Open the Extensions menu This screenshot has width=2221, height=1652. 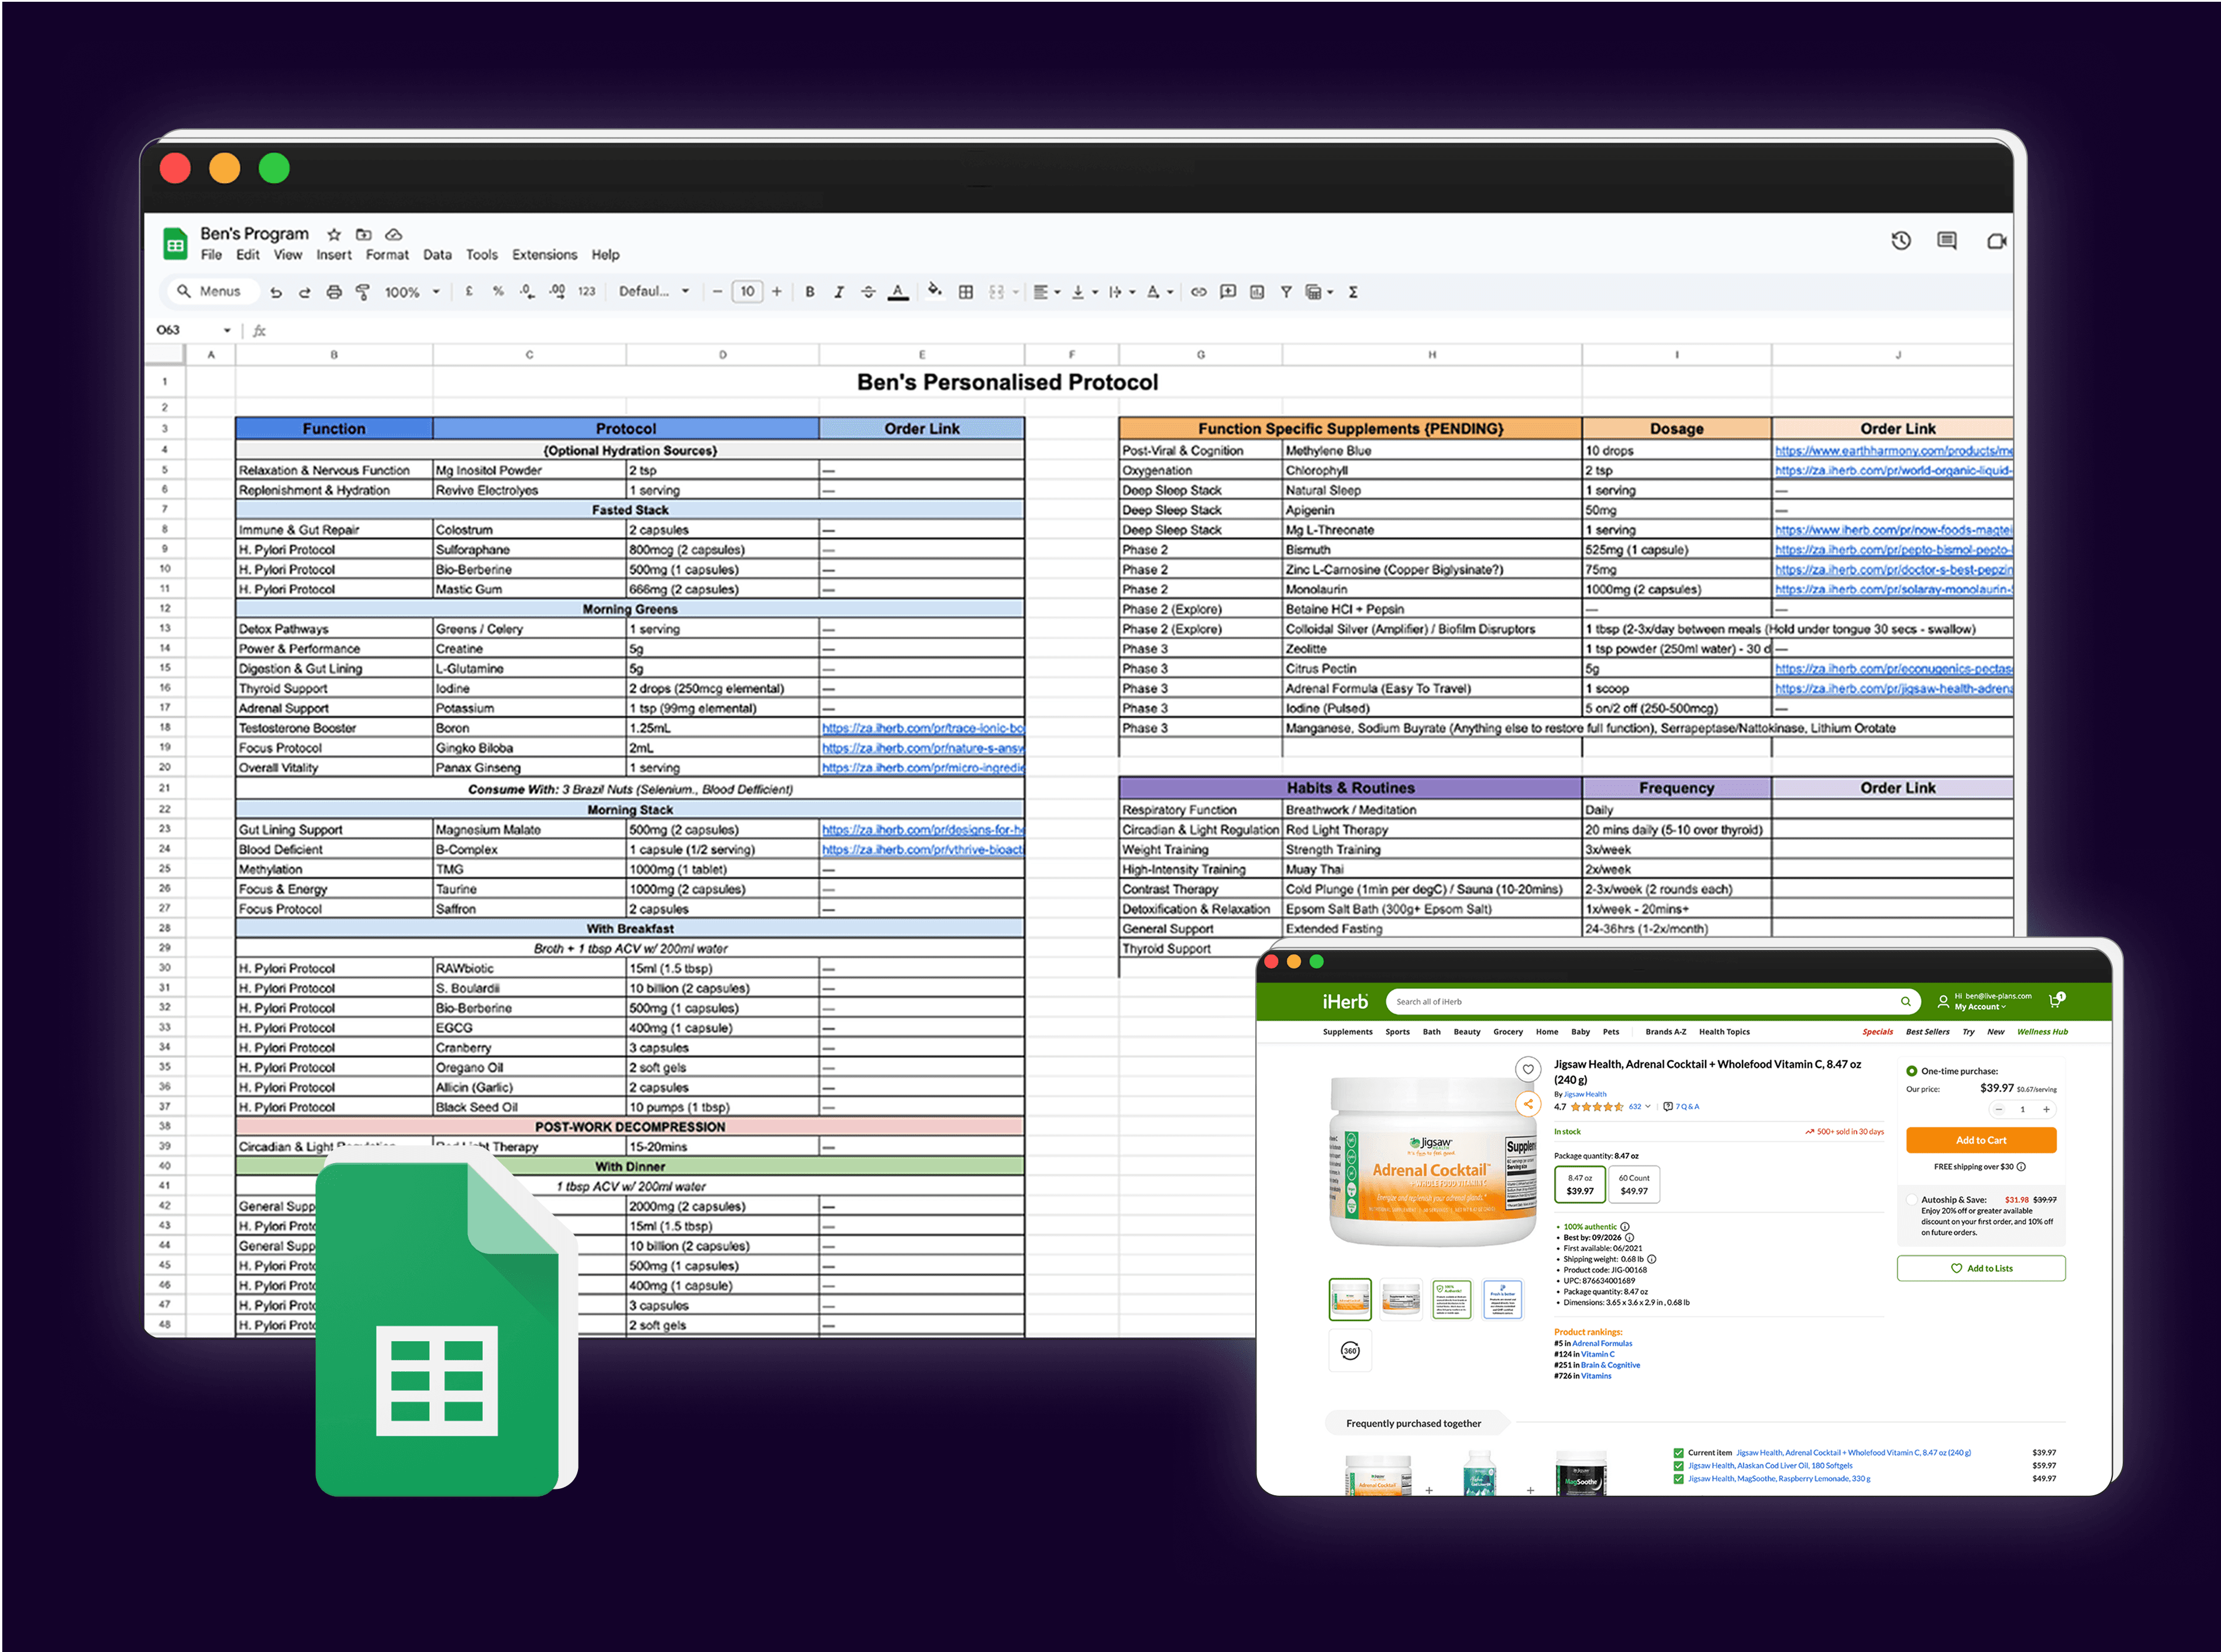544,255
